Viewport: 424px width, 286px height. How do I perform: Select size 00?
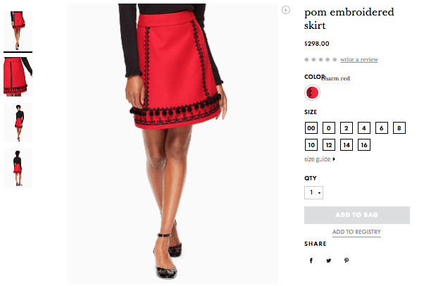point(311,128)
